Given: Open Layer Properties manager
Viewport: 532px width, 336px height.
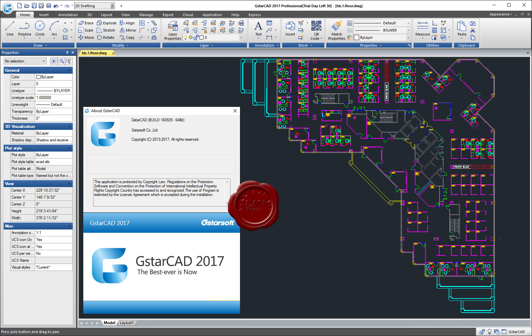Looking at the screenshot, I should coord(173,30).
